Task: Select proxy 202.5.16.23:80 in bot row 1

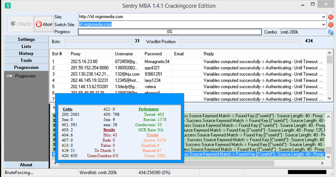Action: point(84,62)
